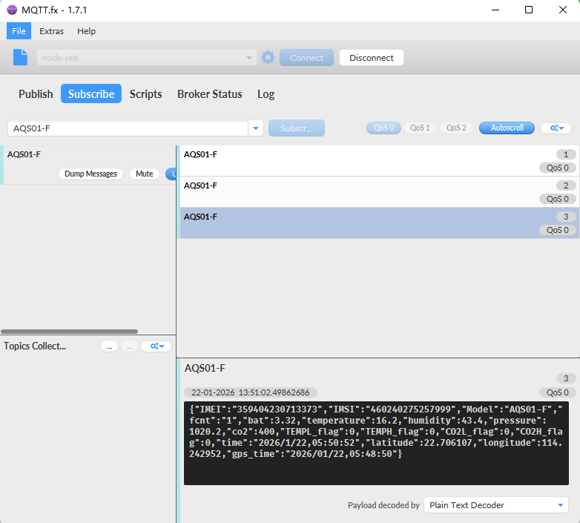Toggle Autoscroll for messages

[x=507, y=128]
